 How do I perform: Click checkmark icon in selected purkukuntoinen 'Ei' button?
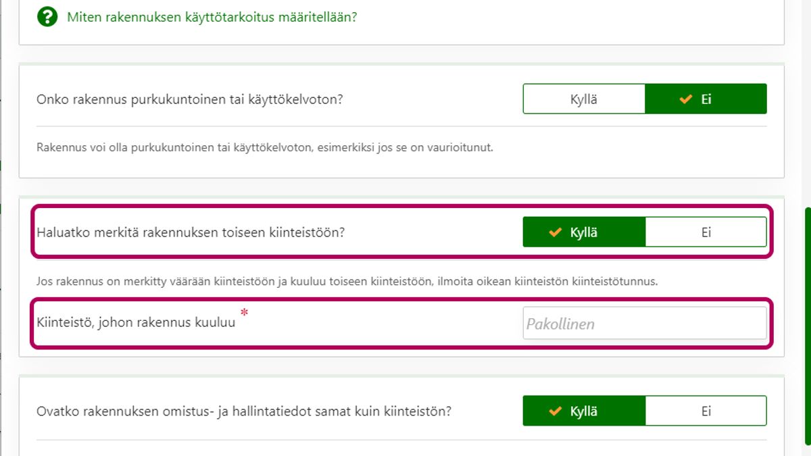click(686, 99)
